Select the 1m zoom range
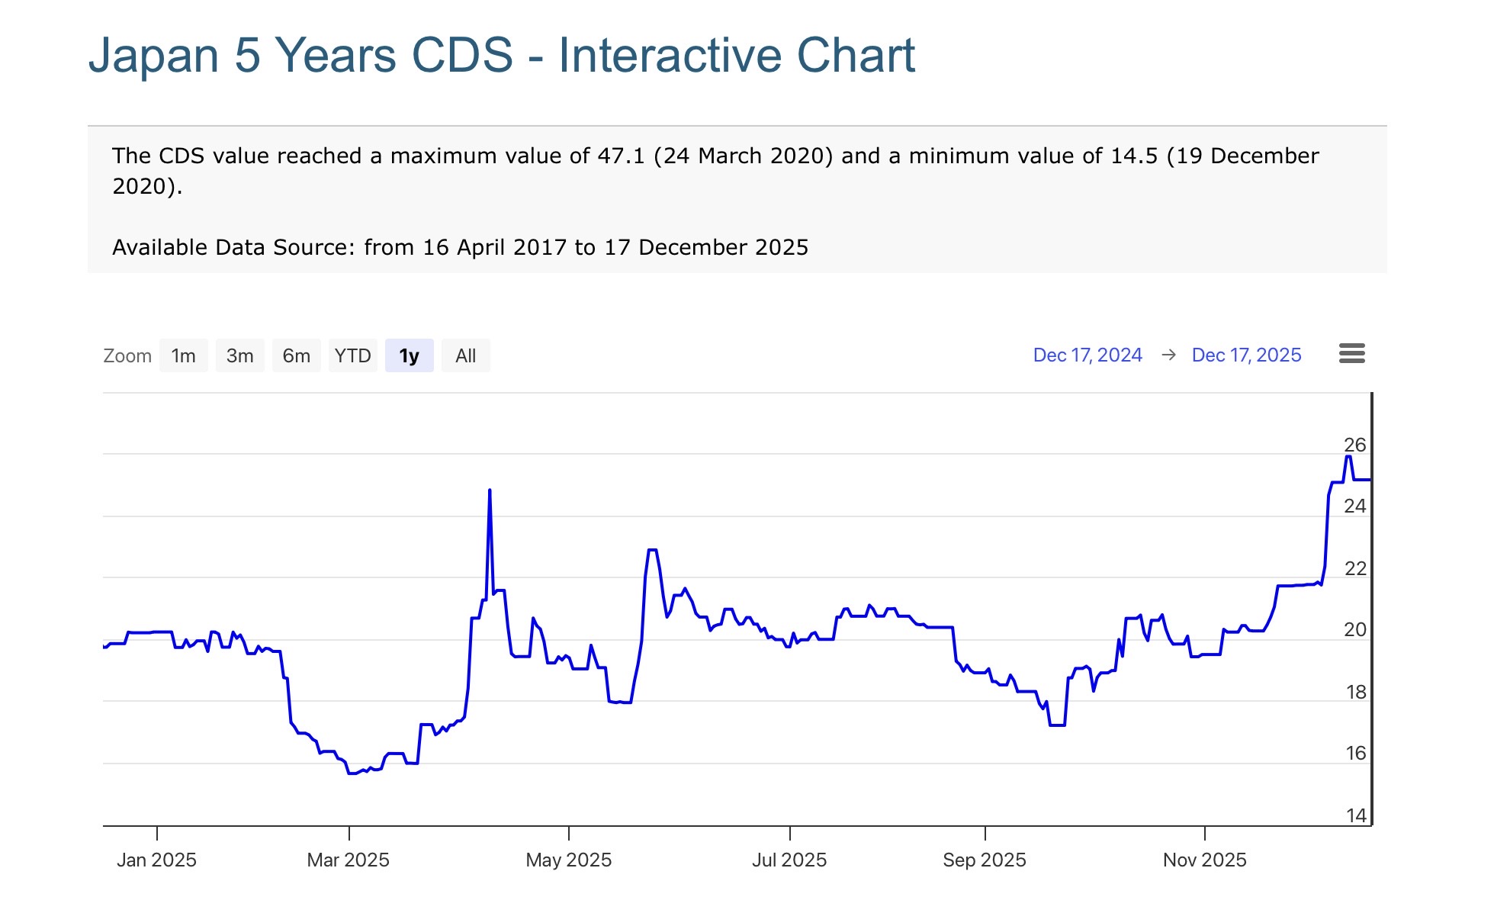This screenshot has width=1510, height=897. (x=183, y=356)
